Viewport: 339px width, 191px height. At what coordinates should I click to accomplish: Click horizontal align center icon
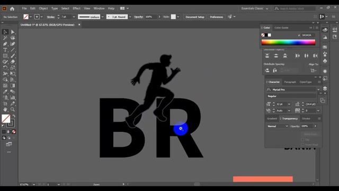(x=306, y=56)
